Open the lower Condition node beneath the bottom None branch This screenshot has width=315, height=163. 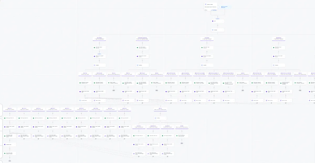[160, 118]
